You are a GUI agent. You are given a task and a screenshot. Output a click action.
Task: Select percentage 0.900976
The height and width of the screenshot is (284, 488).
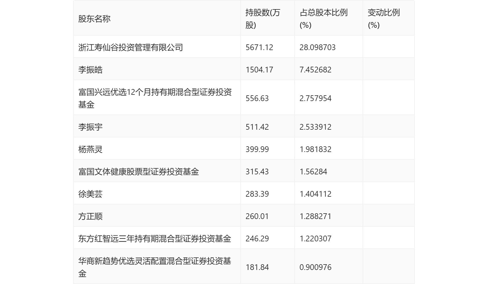315,267
